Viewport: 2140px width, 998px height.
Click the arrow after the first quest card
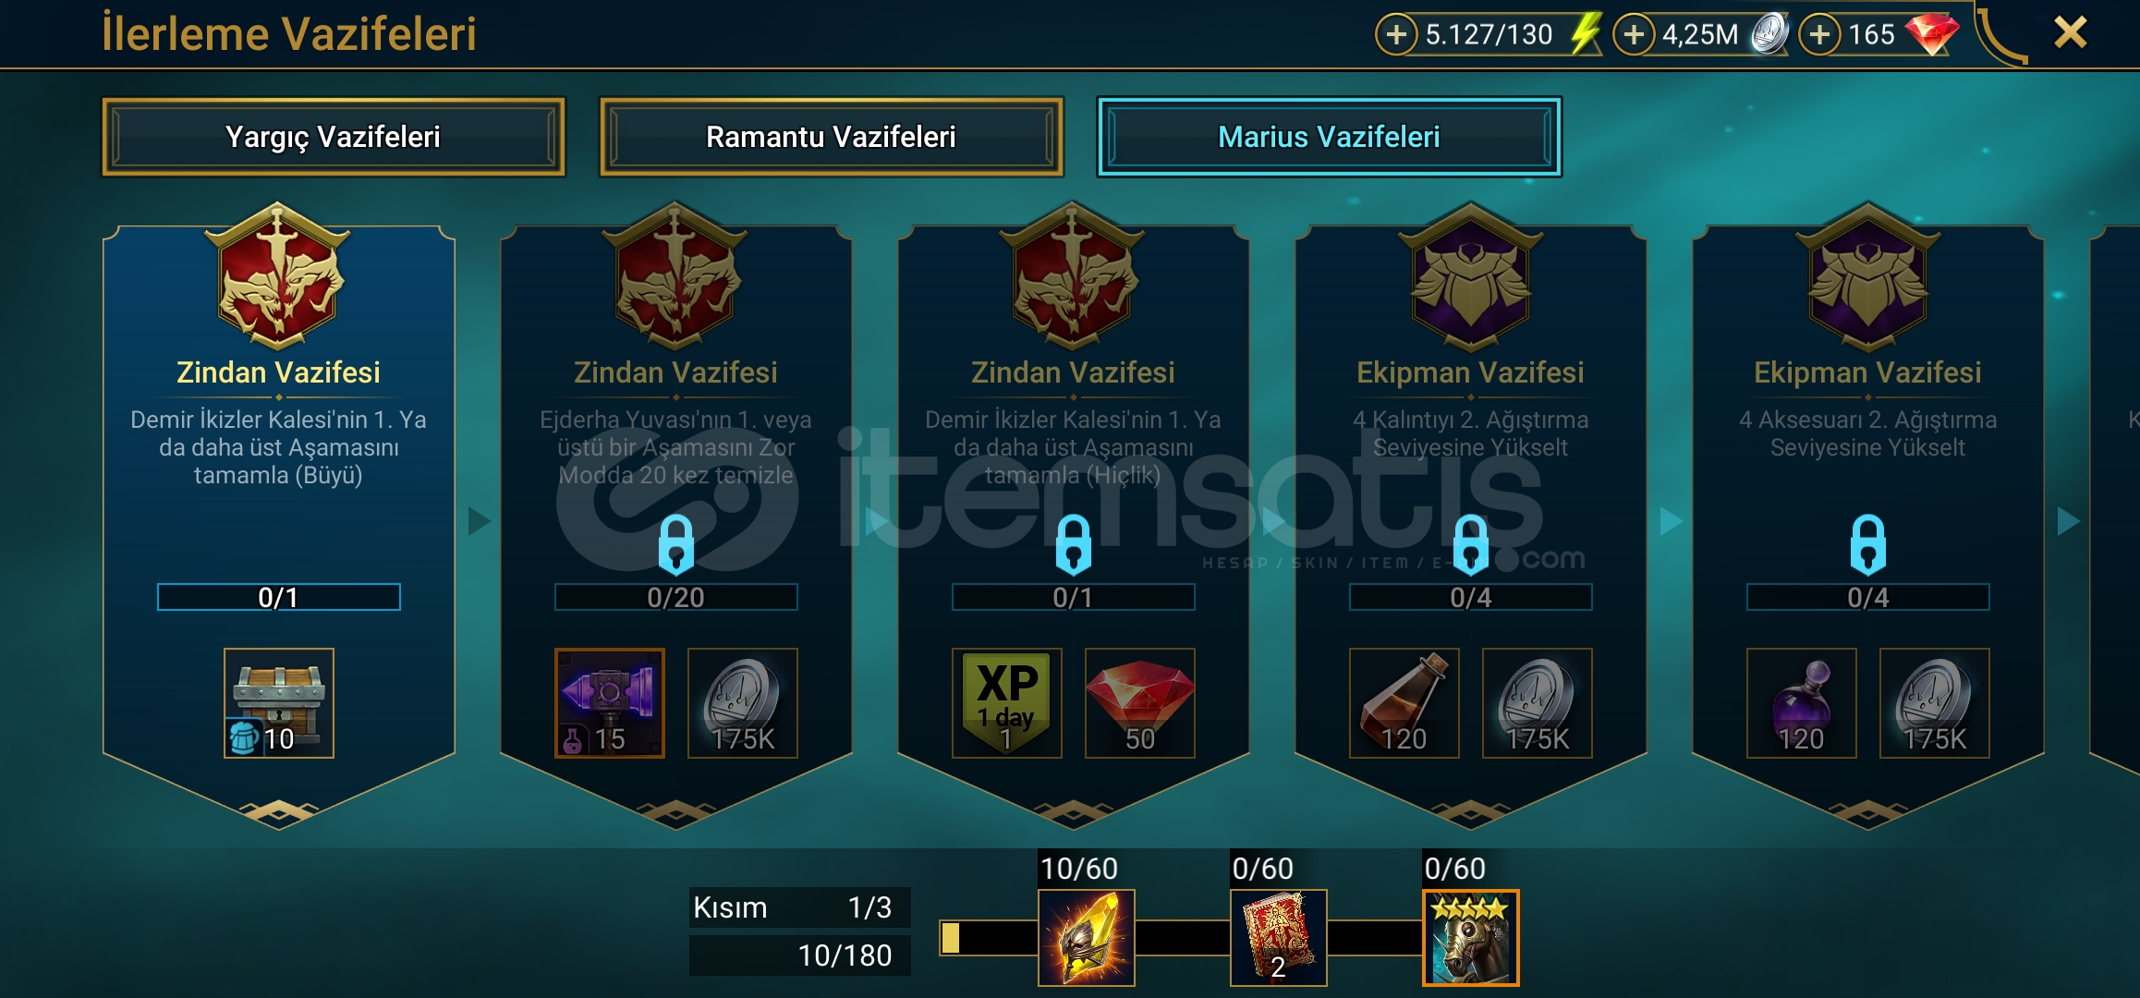pos(479,521)
